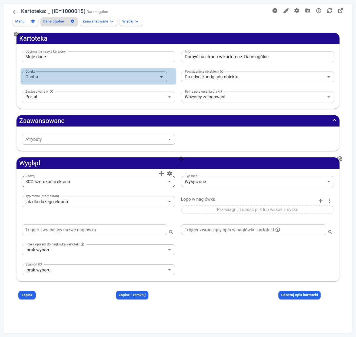Click the Generuj opis kartoteki button

click(x=300, y=295)
